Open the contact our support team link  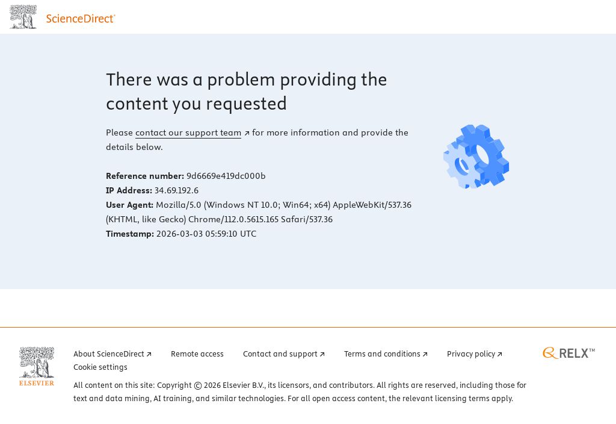pyautogui.click(x=188, y=132)
